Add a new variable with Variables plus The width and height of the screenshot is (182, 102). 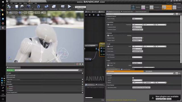point(82,84)
